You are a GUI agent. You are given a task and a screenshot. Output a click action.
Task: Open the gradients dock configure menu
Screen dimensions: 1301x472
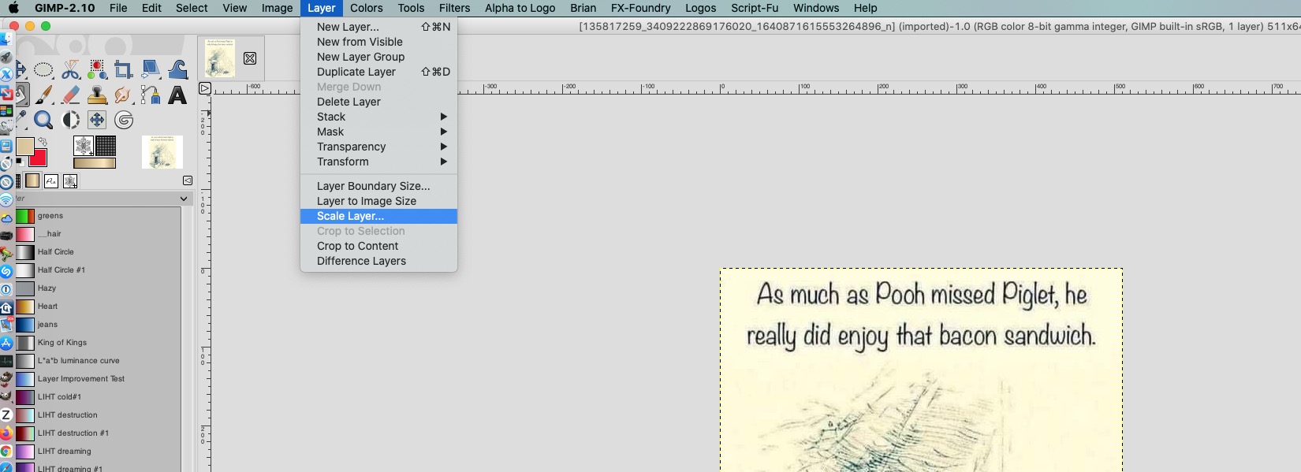(x=188, y=180)
